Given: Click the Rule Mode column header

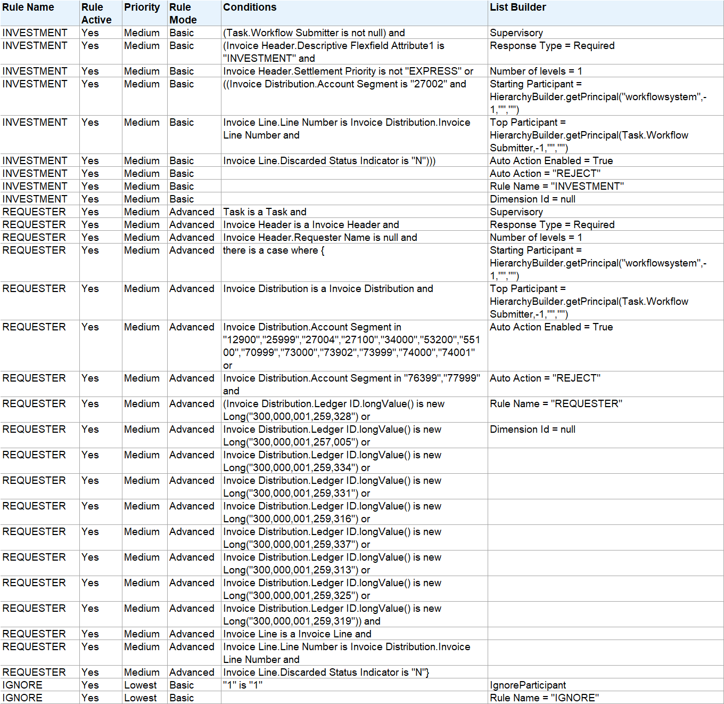Looking at the screenshot, I should pos(181,12).
